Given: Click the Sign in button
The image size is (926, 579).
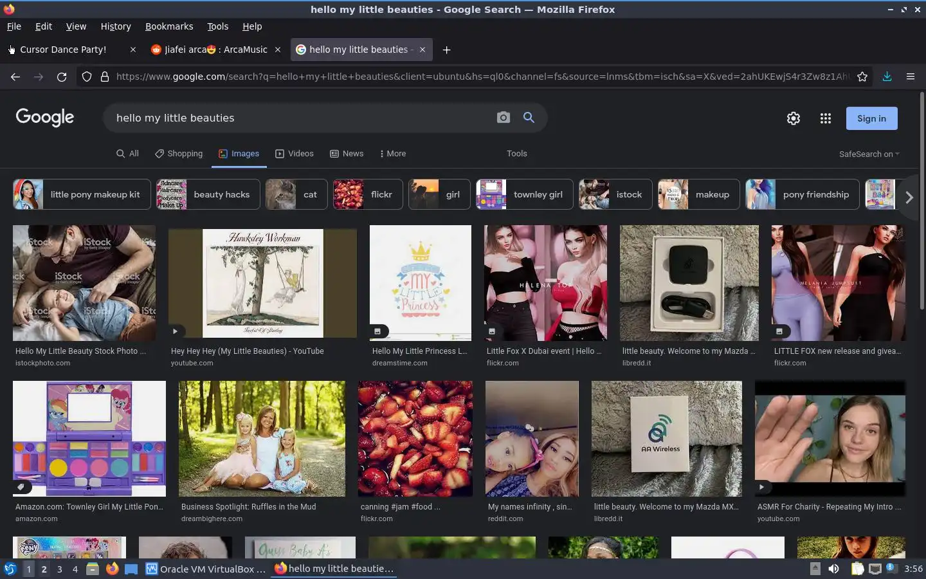Looking at the screenshot, I should [871, 118].
